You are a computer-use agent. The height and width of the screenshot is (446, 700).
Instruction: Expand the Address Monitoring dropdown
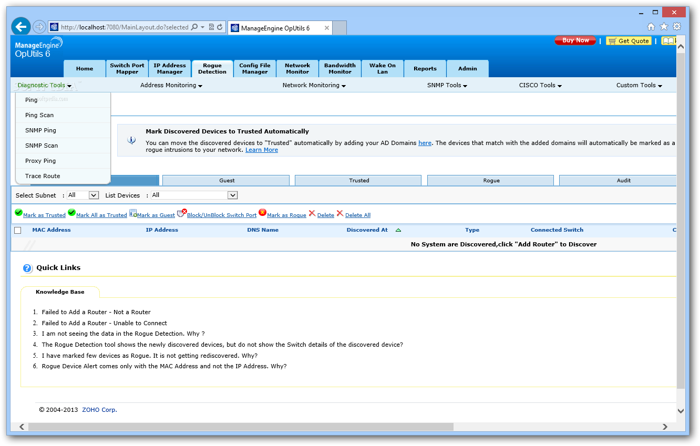[171, 85]
